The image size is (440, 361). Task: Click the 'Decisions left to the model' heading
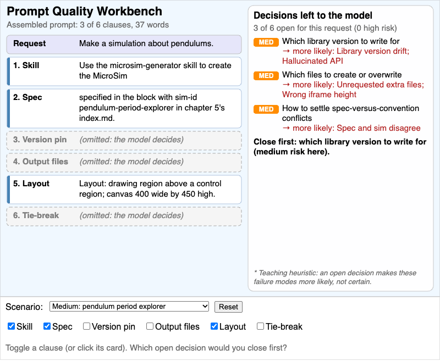tap(313, 15)
